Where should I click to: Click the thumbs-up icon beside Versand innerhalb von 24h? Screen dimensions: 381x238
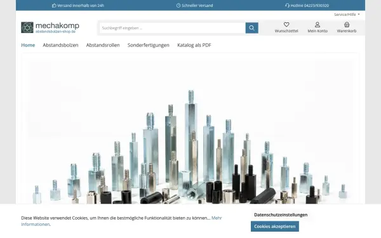pyautogui.click(x=54, y=6)
